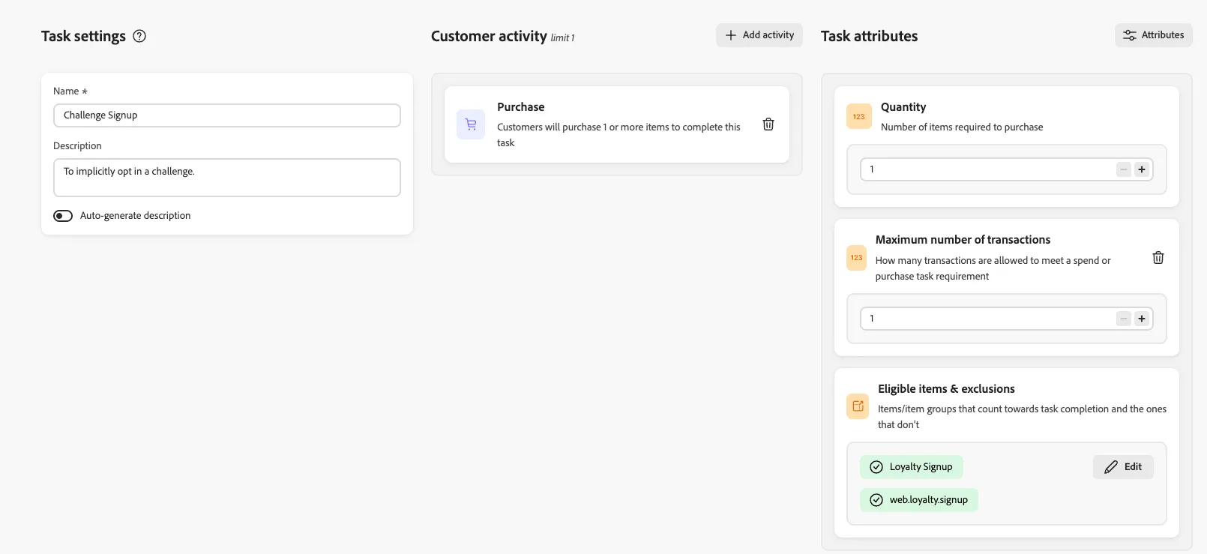Edit the eligible items list
Viewport: 1207px width, 554px height.
tap(1123, 467)
